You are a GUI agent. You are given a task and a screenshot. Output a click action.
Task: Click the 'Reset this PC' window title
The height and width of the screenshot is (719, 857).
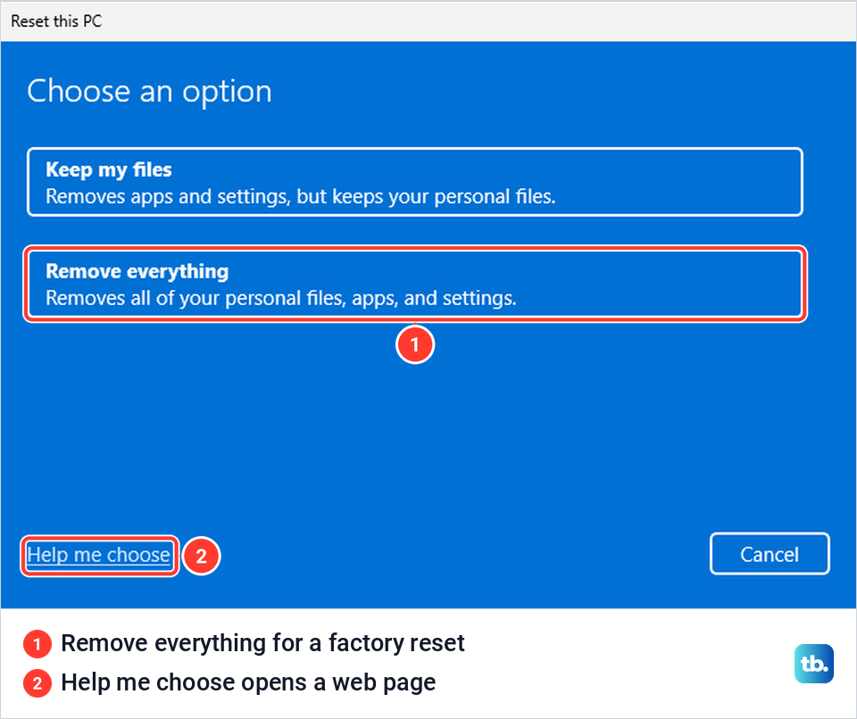56,21
